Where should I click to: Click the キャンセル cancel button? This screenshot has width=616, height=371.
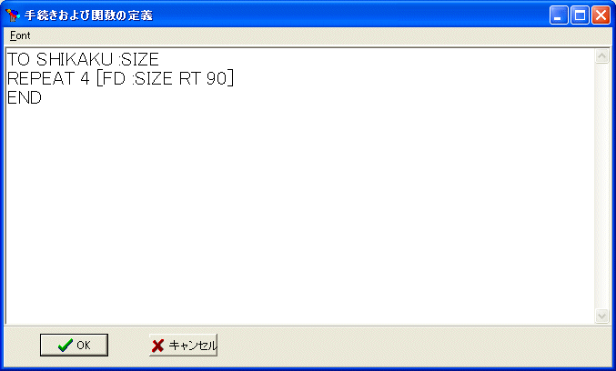pos(183,346)
